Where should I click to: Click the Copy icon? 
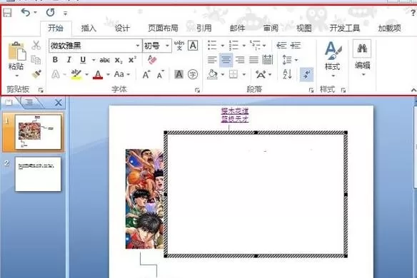click(36, 60)
